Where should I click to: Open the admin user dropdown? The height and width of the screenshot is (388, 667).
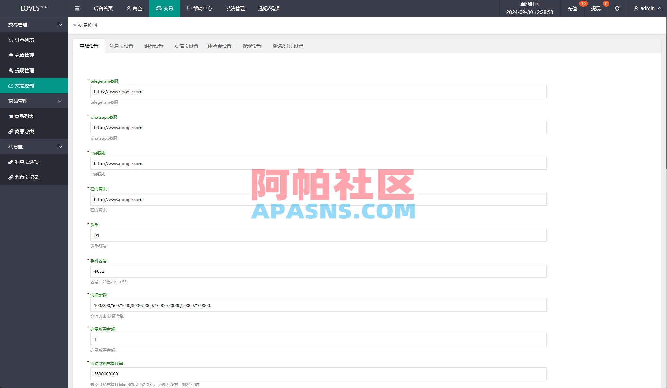click(x=648, y=8)
